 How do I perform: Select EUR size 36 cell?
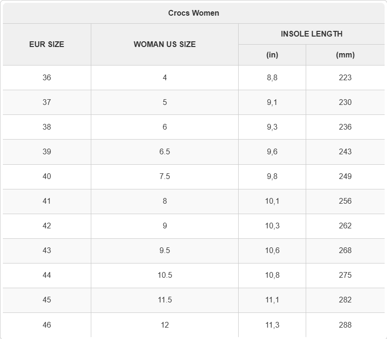[x=47, y=78]
